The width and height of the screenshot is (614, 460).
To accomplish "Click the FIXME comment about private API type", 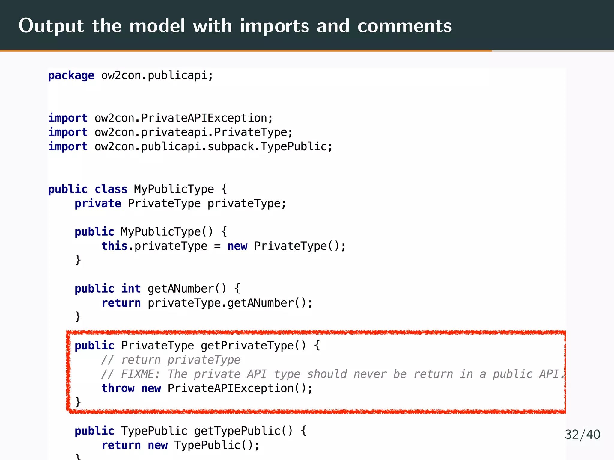I will point(333,374).
